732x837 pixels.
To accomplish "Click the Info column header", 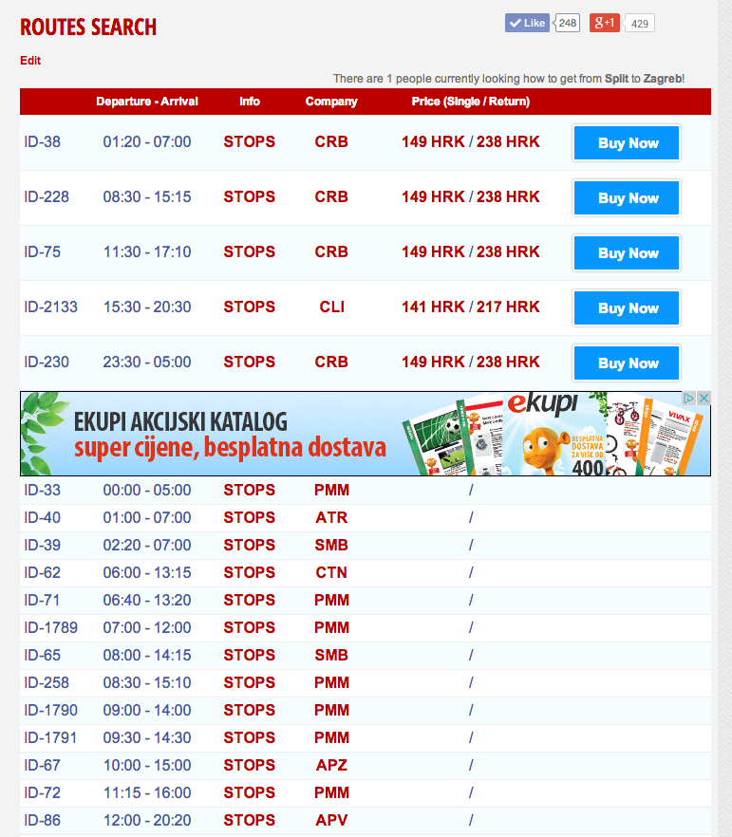I will tap(250, 102).
